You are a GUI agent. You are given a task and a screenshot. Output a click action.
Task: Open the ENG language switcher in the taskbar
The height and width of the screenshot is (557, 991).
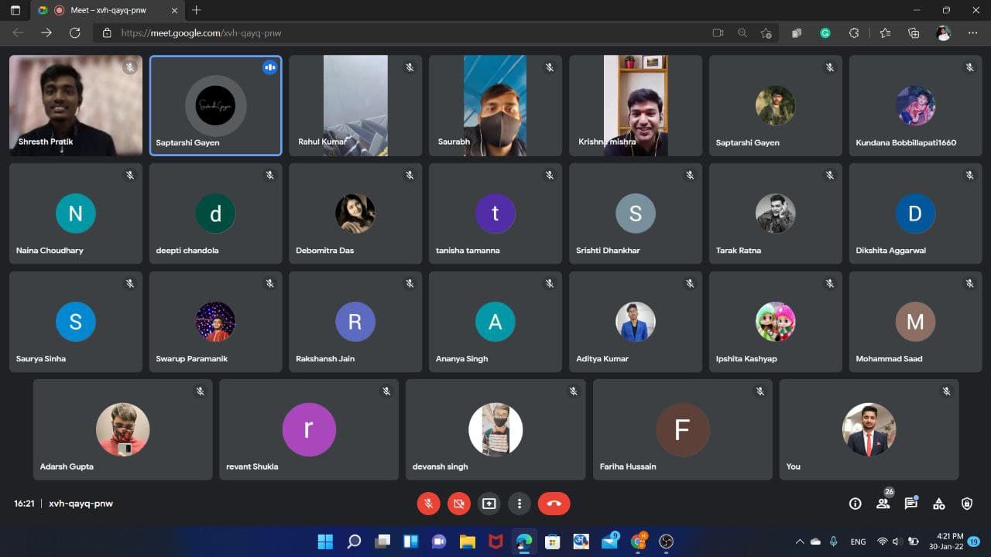(x=858, y=542)
